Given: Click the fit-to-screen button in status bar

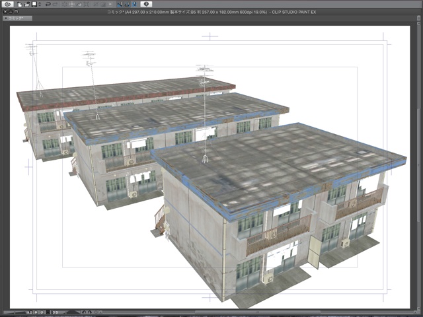Looking at the screenshot, I should point(48,312).
